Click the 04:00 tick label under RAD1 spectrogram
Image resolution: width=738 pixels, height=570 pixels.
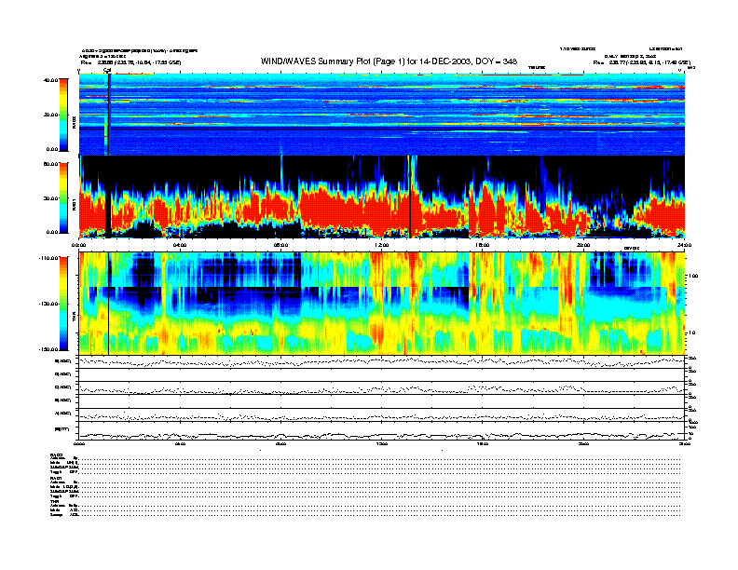click(x=180, y=245)
